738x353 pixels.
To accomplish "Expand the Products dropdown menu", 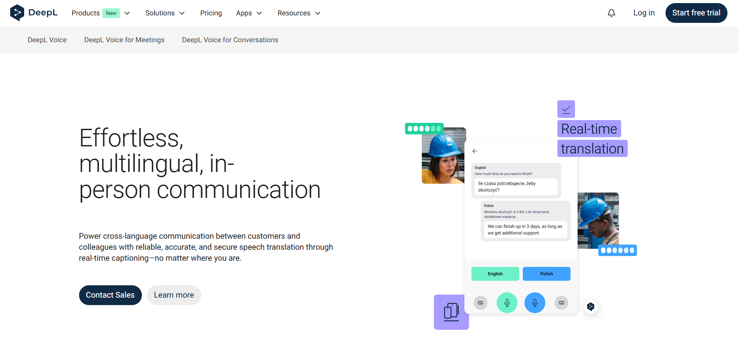I will click(101, 13).
